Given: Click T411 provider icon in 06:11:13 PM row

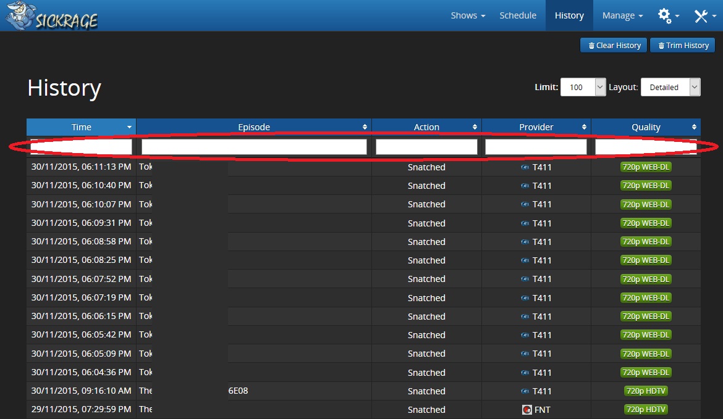Looking at the screenshot, I should point(525,167).
